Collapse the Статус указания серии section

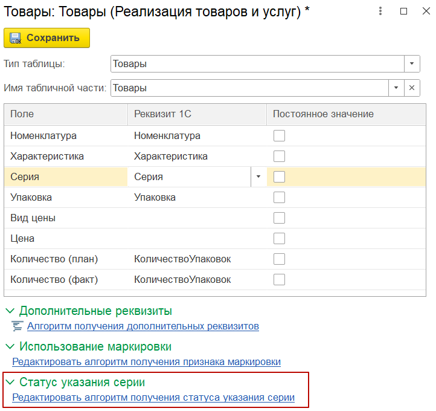(x=10, y=383)
